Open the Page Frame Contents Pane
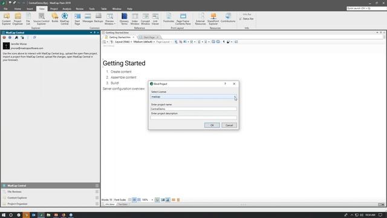The height and width of the screenshot is (218, 387). pos(183,19)
